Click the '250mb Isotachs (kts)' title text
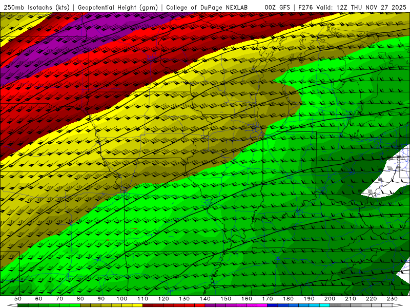 [x=36, y=8]
